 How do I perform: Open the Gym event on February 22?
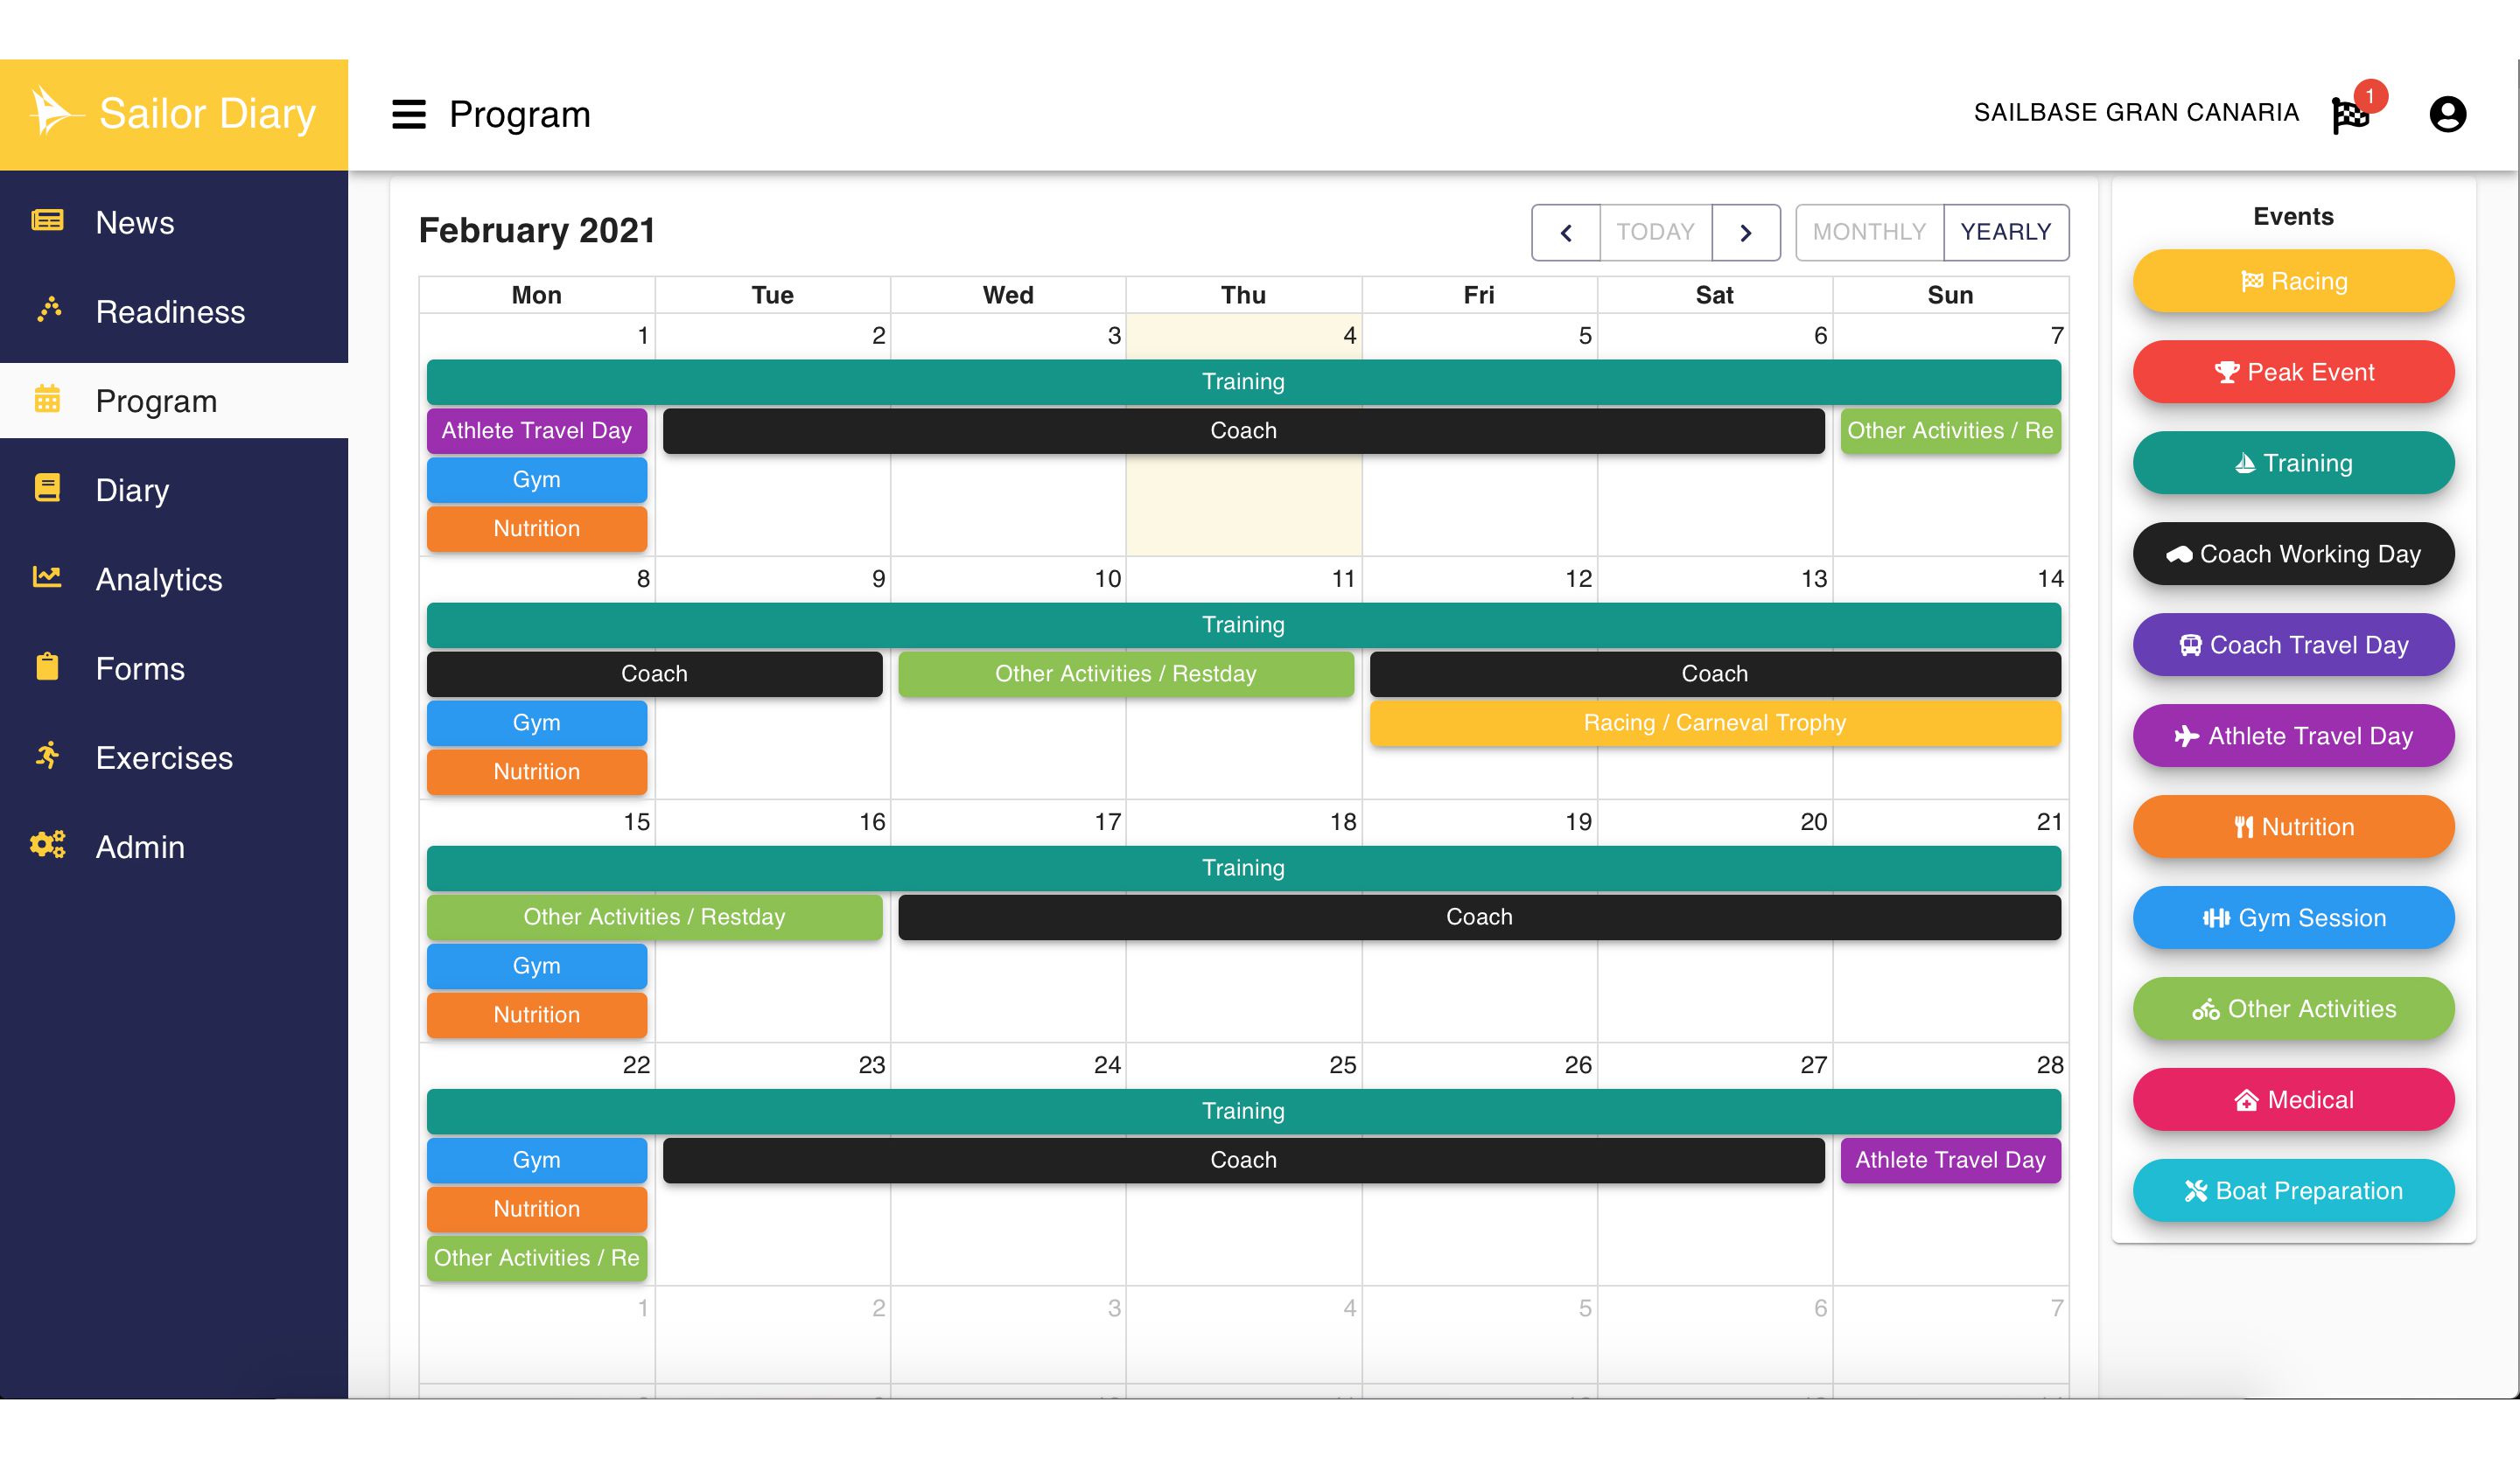(x=537, y=1161)
